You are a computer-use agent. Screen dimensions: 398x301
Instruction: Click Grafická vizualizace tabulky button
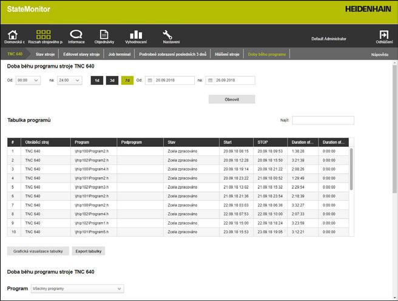[38, 251]
